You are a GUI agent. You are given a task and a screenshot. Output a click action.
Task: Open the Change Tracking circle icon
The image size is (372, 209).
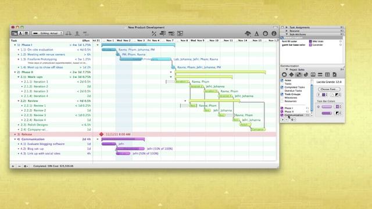[x=265, y=34]
